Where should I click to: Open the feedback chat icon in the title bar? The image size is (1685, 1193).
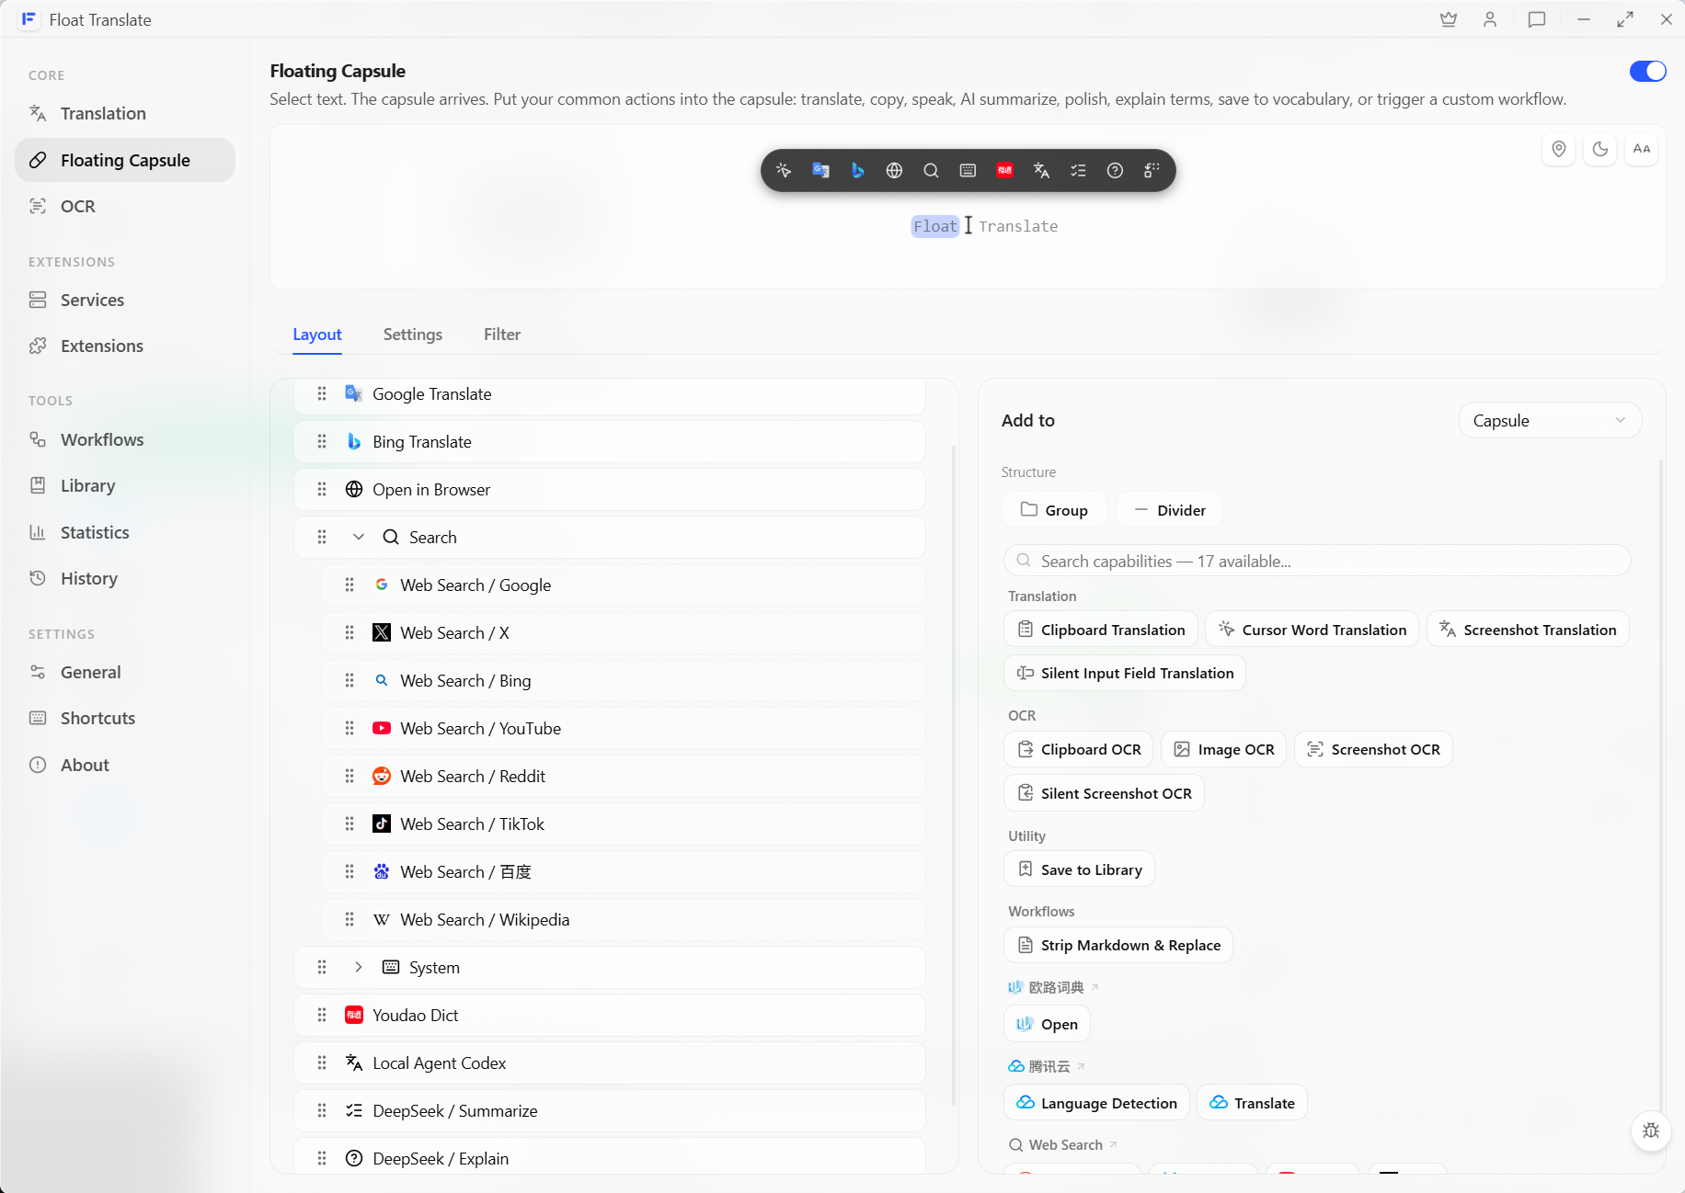1536,19
